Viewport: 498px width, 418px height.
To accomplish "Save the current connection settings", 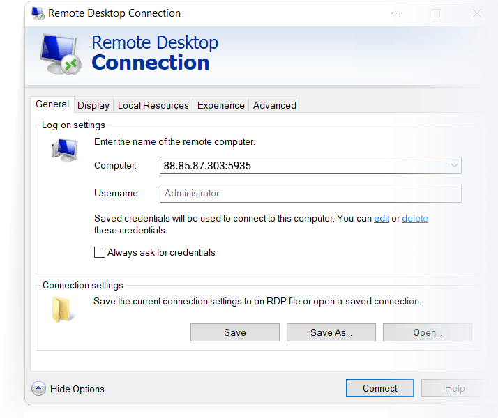I will point(235,332).
